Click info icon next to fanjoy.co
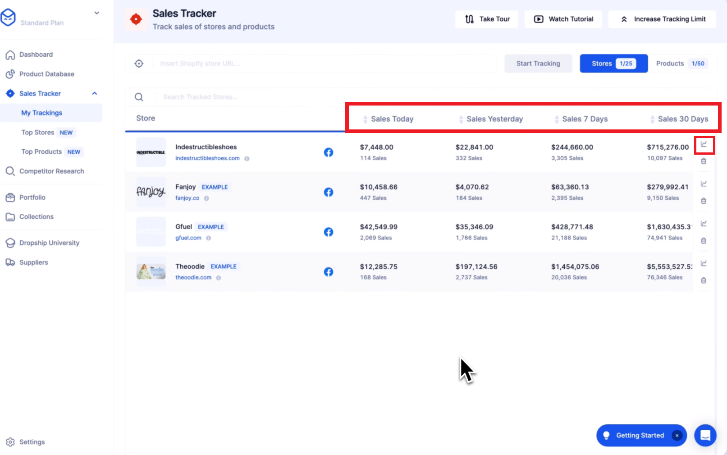 point(206,198)
